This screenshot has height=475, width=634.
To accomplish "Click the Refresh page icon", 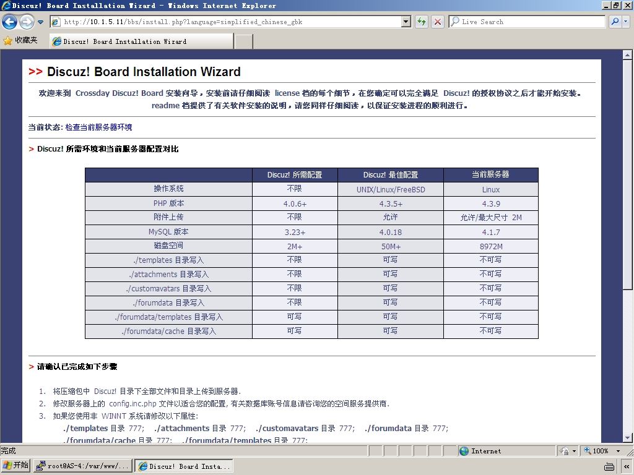I will [x=421, y=22].
